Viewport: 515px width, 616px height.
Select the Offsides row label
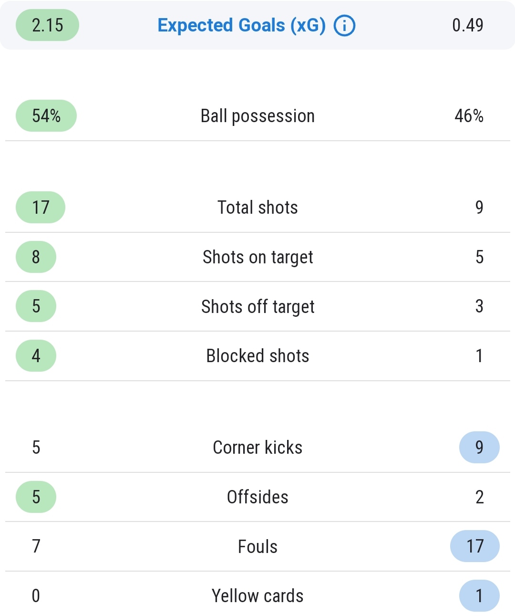tap(257, 497)
